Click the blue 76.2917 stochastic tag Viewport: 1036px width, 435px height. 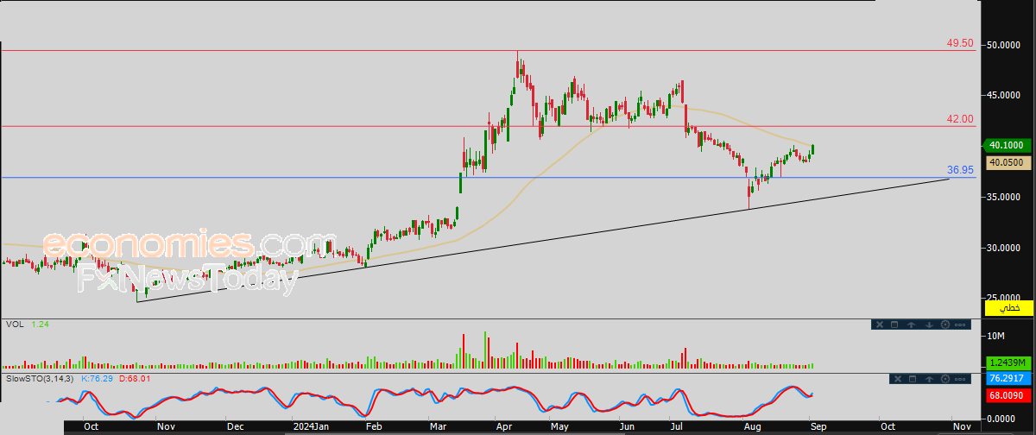tap(1009, 378)
